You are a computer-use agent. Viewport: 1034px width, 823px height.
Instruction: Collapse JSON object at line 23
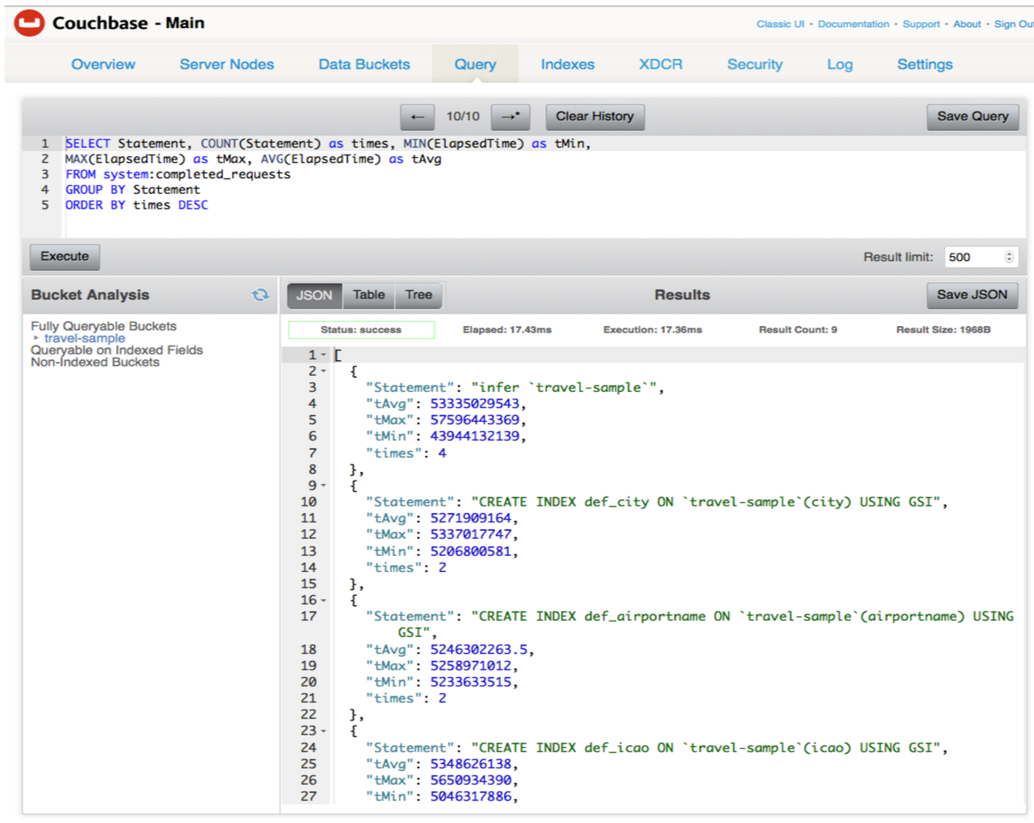323,731
